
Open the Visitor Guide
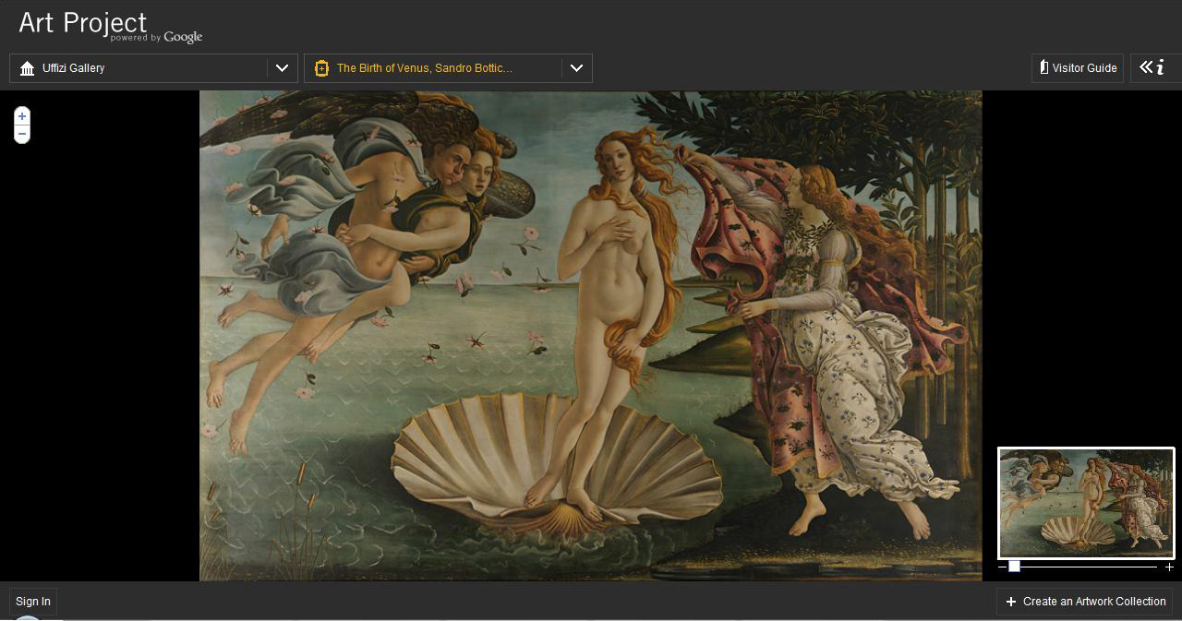[x=1077, y=68]
